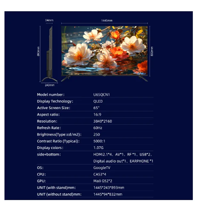Select the 832mm height label beside the screen
This screenshot has width=210, height=210.
(x=152, y=51)
